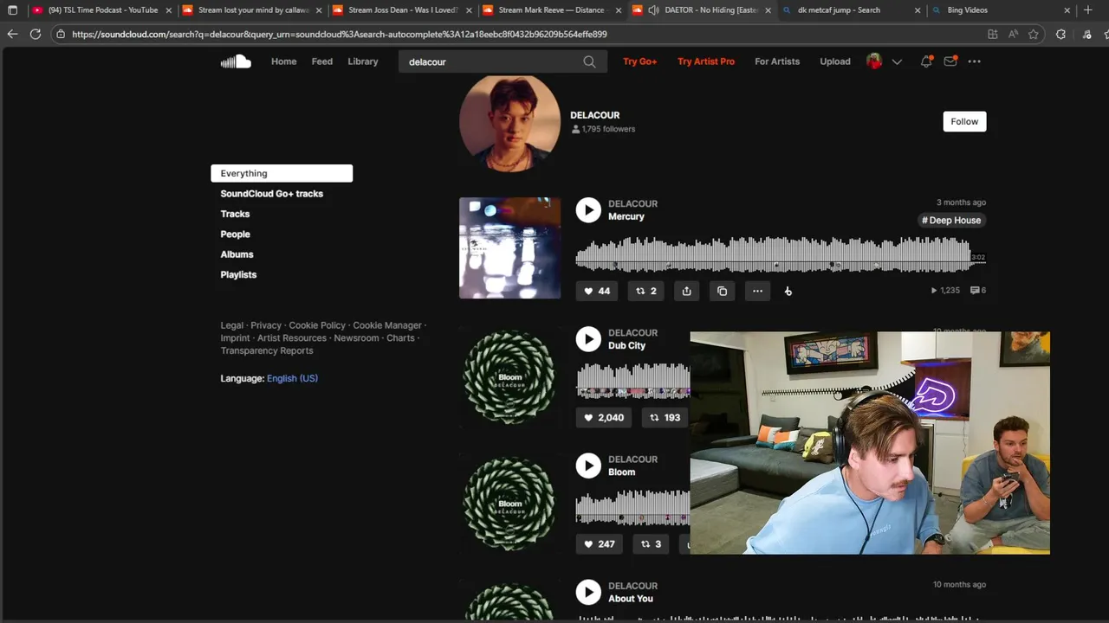Open the For Artists page

point(777,61)
